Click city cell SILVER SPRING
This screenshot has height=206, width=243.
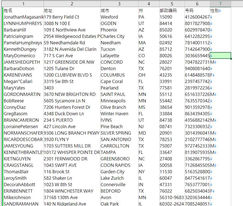[119, 133]
